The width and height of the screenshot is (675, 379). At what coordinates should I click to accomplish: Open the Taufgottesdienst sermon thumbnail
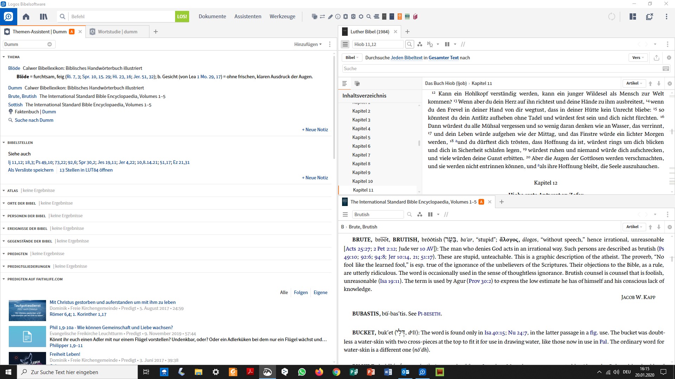pos(27,311)
